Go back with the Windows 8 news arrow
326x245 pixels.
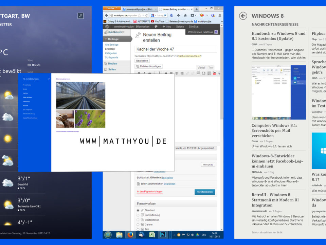point(243,16)
